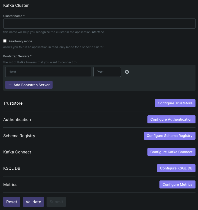Click the Kafka Connect section label

17,152
